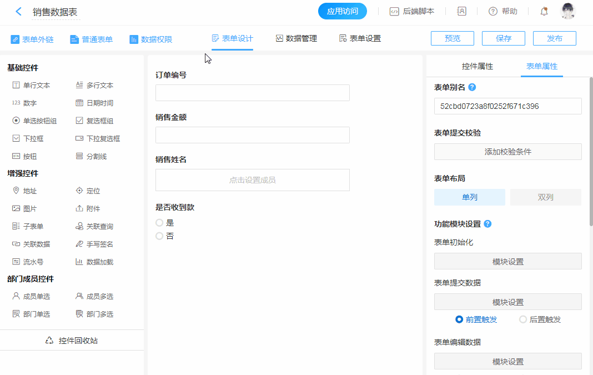Click the user avatar picture
The height and width of the screenshot is (375, 593).
pyautogui.click(x=567, y=11)
